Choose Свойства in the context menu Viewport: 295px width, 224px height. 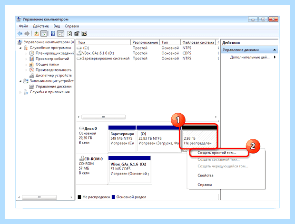[x=206, y=175]
